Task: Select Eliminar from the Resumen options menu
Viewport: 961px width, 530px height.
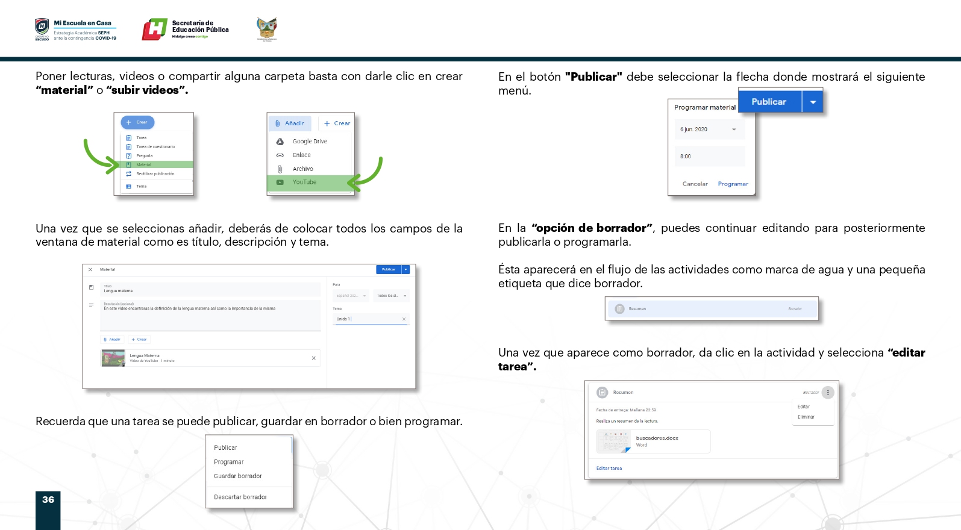Action: tap(806, 417)
